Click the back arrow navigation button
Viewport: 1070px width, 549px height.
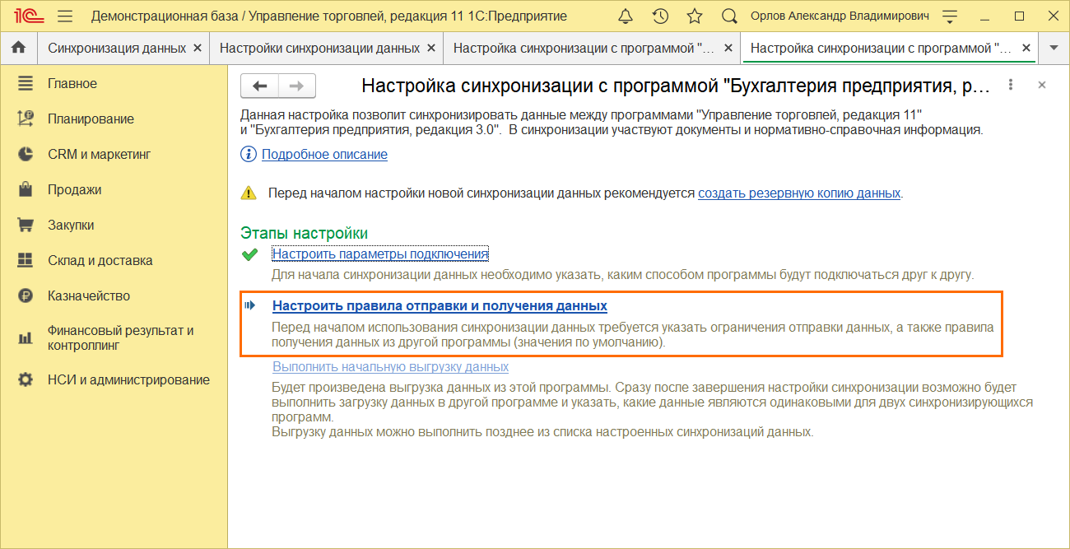259,86
